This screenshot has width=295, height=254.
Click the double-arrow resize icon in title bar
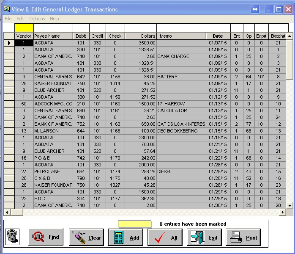(255, 9)
